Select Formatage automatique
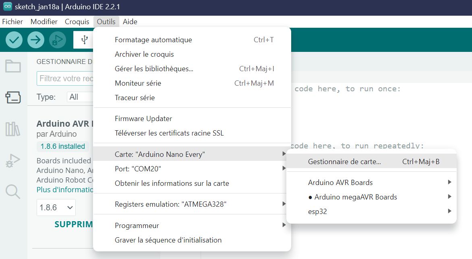The width and height of the screenshot is (472, 259). pos(192,40)
